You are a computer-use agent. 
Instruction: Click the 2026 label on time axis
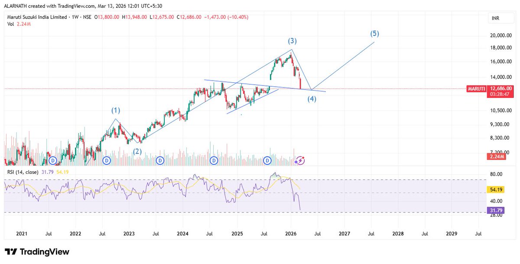tap(291, 234)
